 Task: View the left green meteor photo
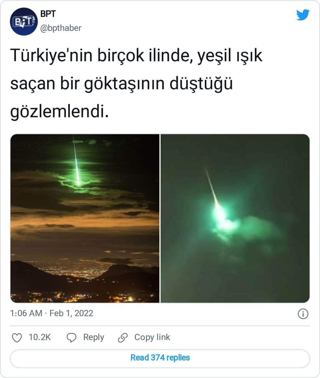pyautogui.click(x=85, y=219)
